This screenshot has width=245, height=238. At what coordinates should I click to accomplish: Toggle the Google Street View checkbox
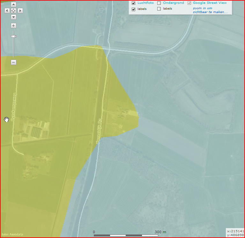tap(189, 3)
